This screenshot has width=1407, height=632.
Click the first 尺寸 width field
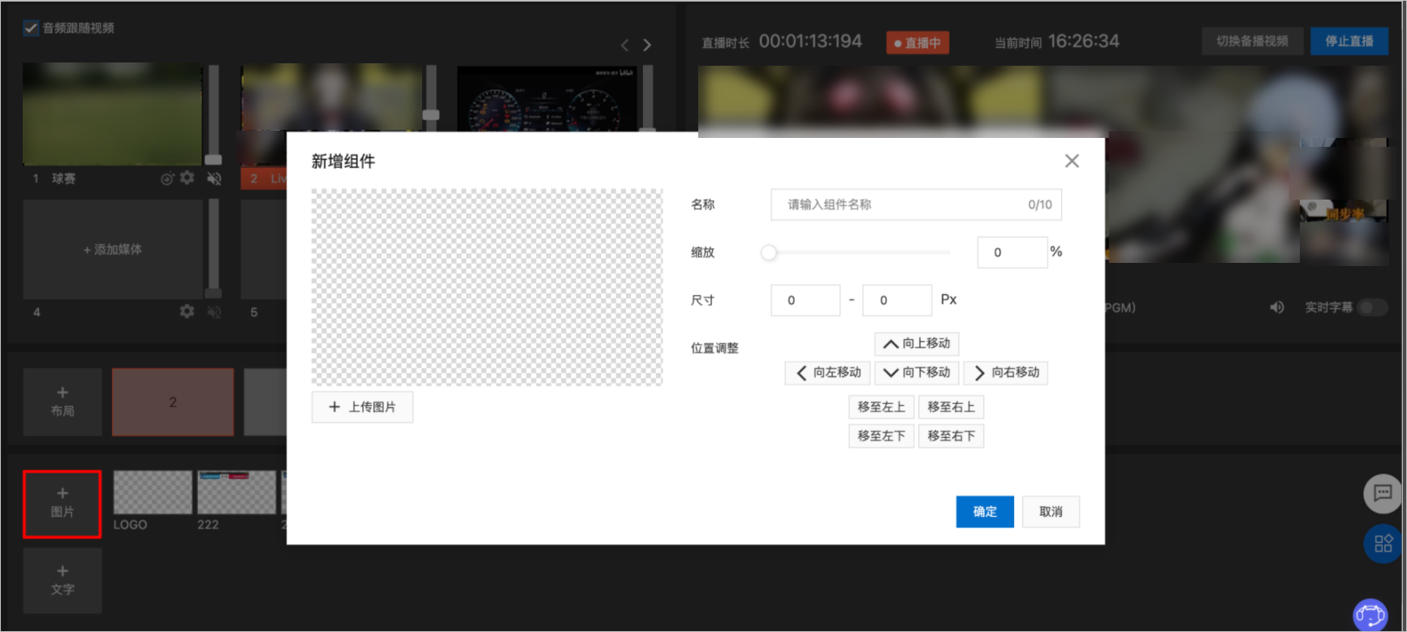point(805,300)
